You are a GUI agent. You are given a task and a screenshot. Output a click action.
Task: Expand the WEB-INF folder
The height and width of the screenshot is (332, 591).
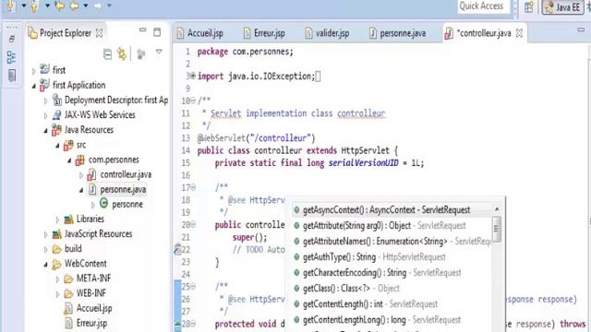pyautogui.click(x=57, y=293)
